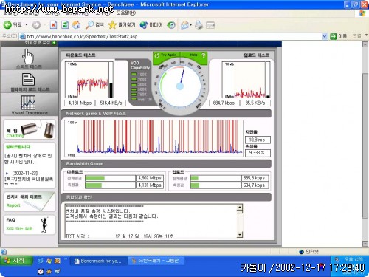
Task: Expand the Mail icon dropdown arrow
Action: coord(190,25)
